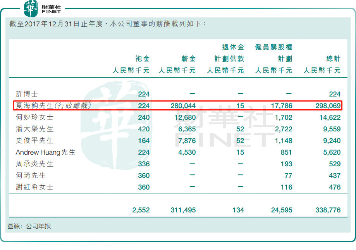Click the share option value 193
Viewport: 356px width, 250px height.
click(x=286, y=164)
